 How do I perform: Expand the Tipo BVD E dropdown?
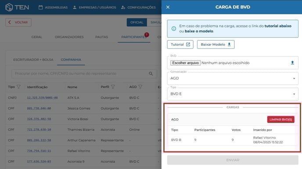(233, 94)
